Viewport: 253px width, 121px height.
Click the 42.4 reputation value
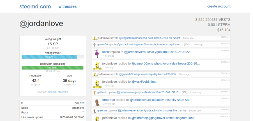(x=36, y=81)
